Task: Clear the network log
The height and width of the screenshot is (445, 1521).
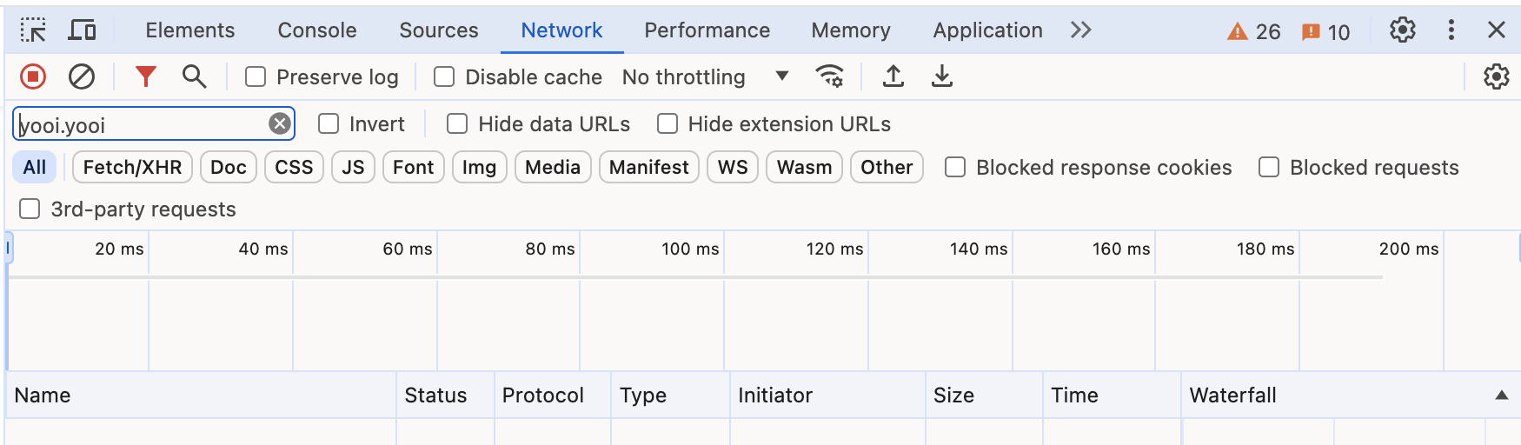Action: click(x=82, y=77)
